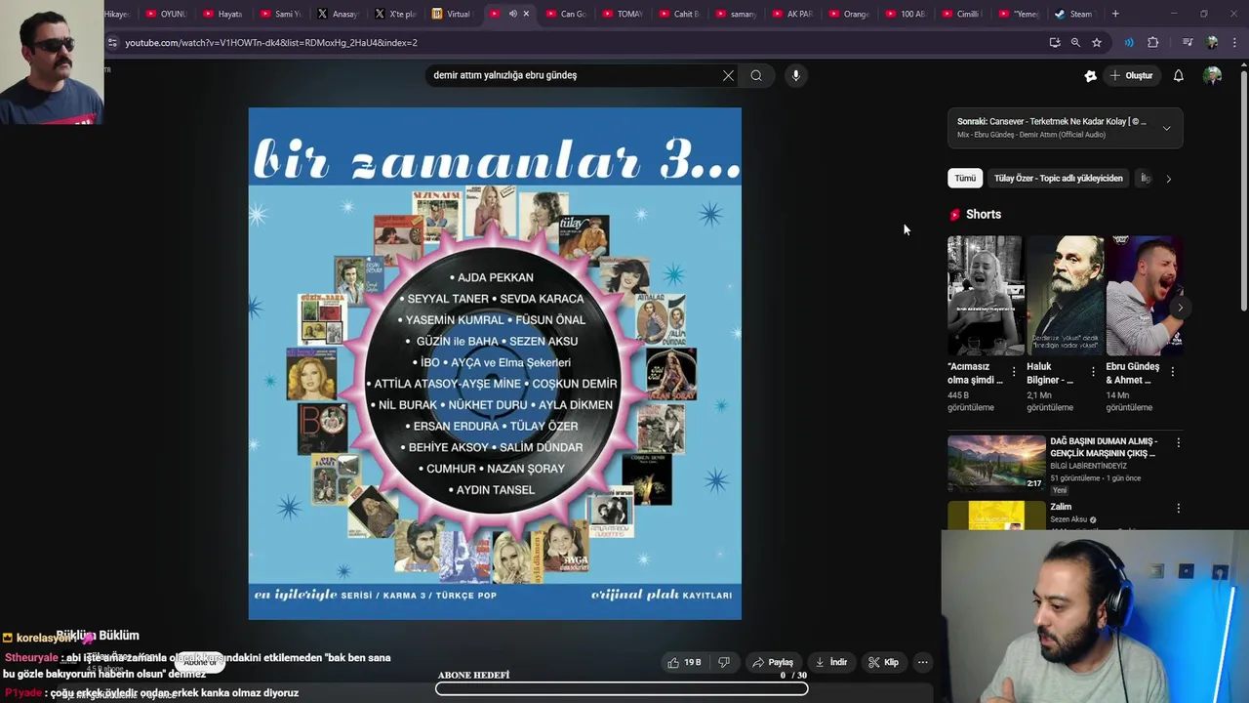Like the video showing 19 B
The height and width of the screenshot is (703, 1249).
click(684, 662)
